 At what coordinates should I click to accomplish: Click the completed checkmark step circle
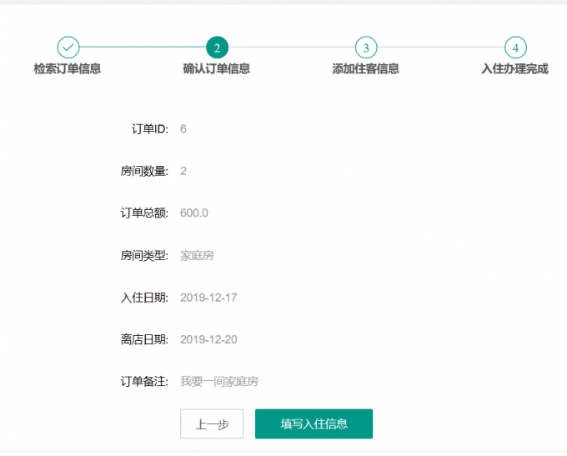click(x=68, y=48)
